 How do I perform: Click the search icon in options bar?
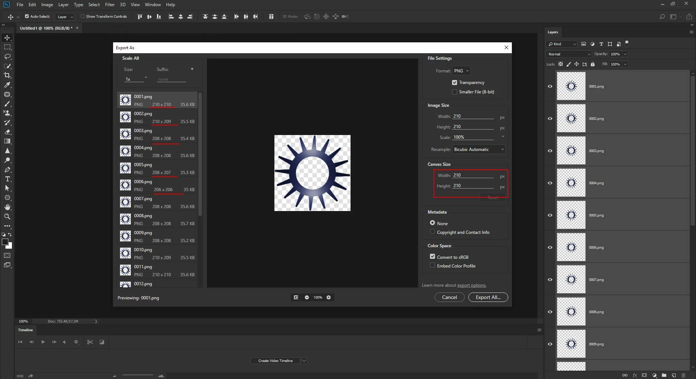click(662, 17)
